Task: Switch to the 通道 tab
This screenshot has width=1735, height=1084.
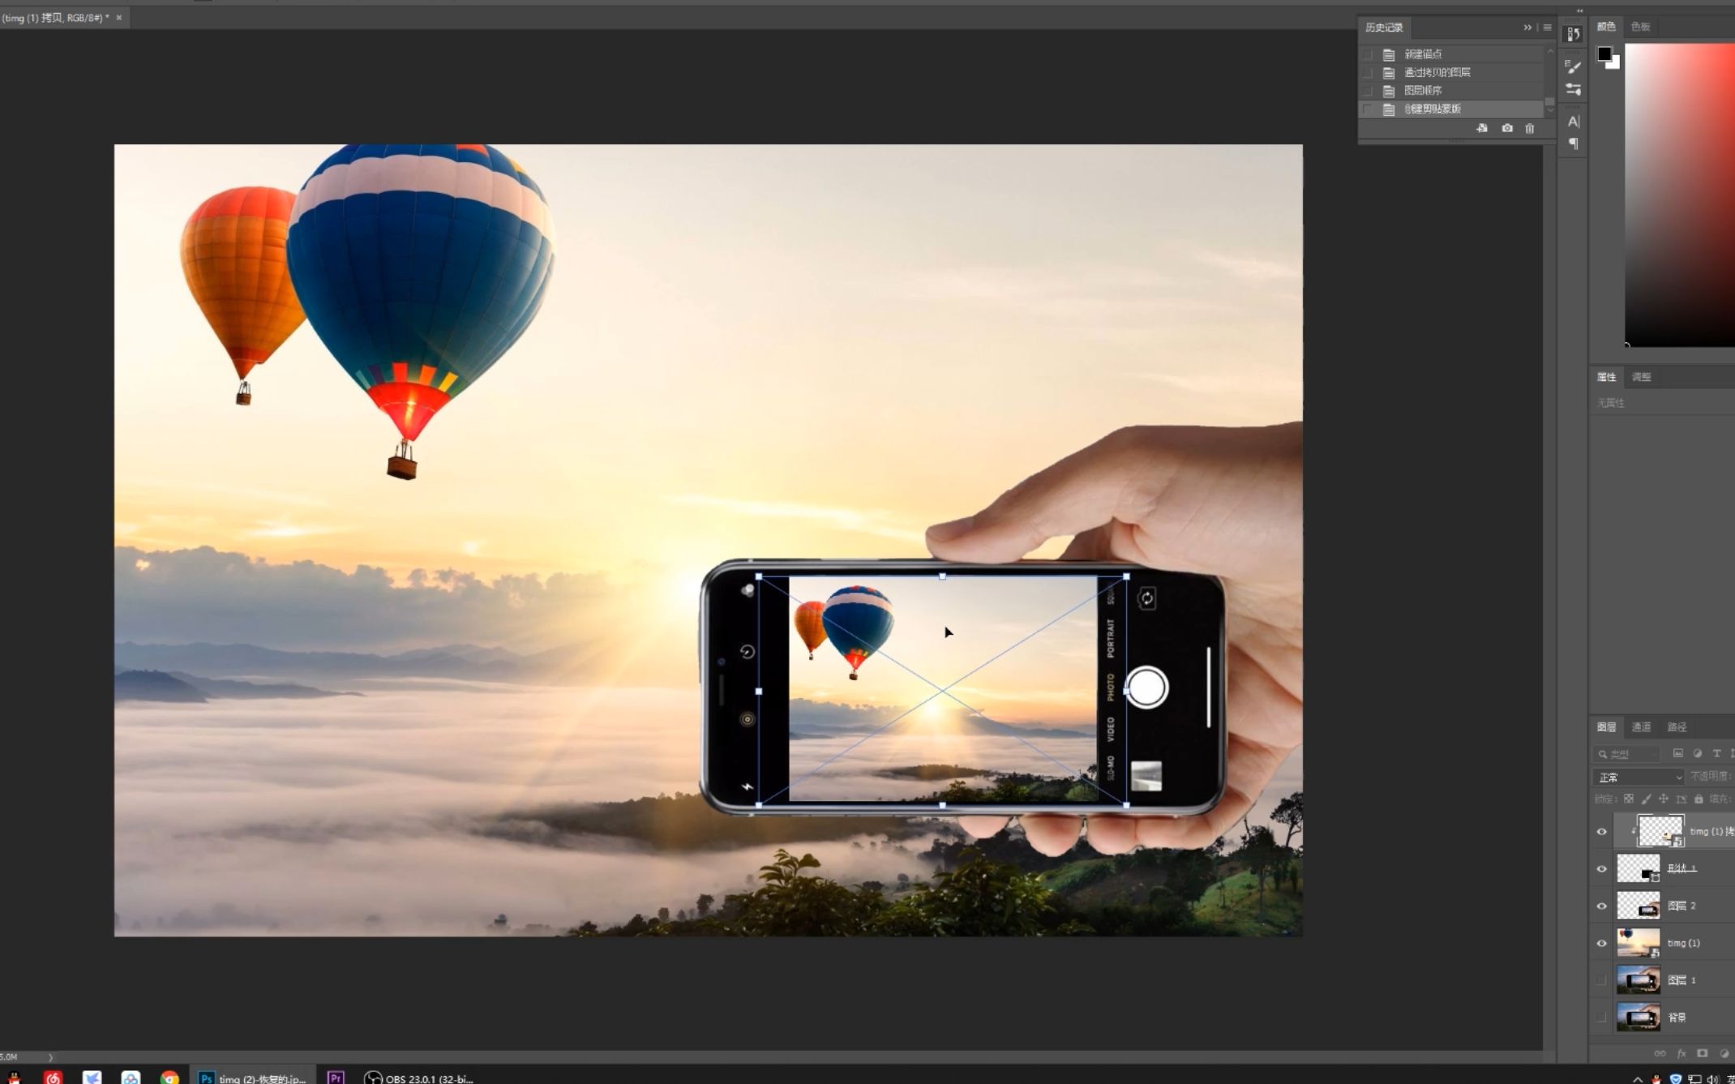Action: (x=1641, y=726)
